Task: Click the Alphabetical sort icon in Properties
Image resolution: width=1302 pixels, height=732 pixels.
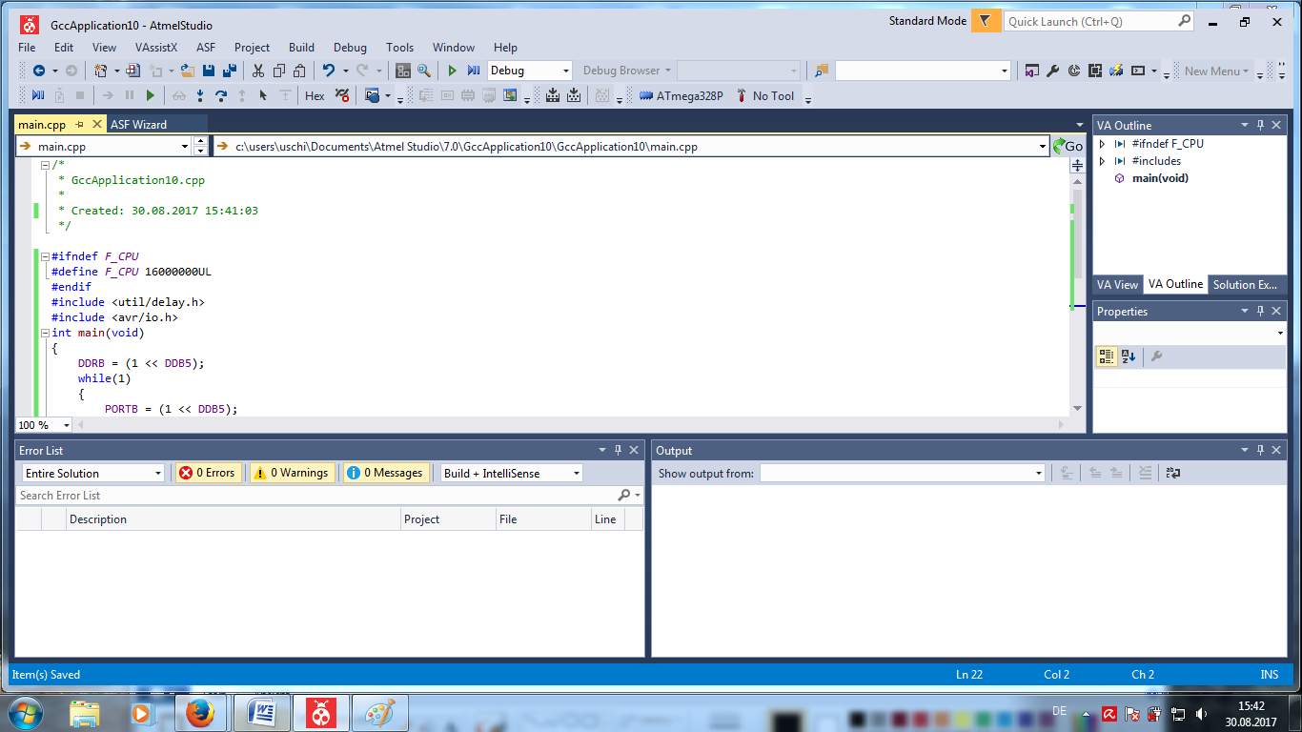Action: pos(1129,356)
